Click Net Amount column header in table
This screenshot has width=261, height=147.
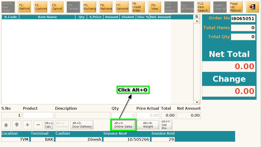click(x=160, y=17)
